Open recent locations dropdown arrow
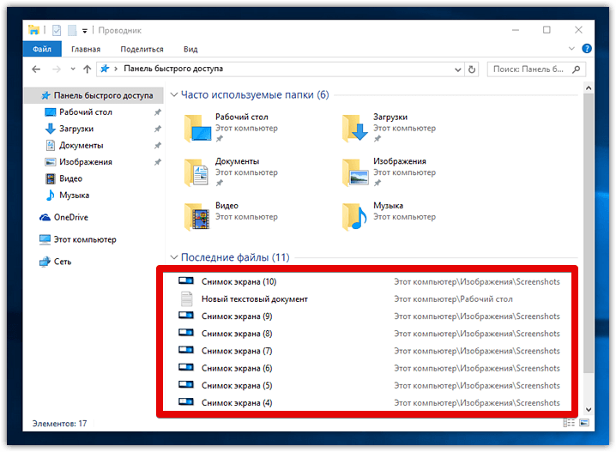The width and height of the screenshot is (616, 452). [x=73, y=69]
